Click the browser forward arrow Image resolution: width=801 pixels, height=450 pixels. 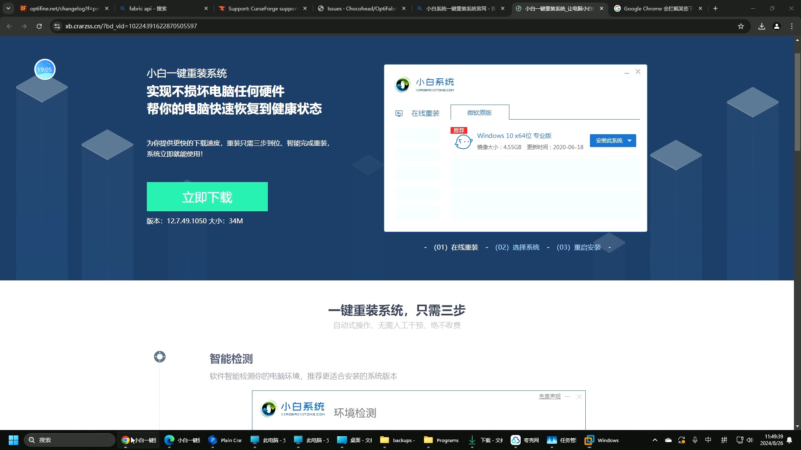pos(24,26)
